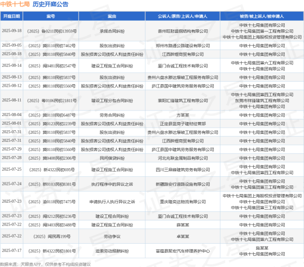Click plaintiff 富蕴县聚宏汽车修理养护中心
This screenshot has height=267, width=304.
182,251
